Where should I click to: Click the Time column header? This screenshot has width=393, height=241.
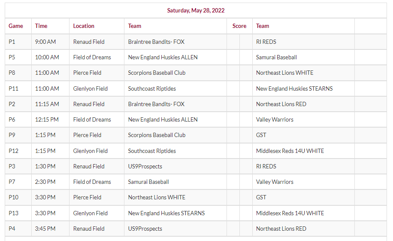point(41,26)
